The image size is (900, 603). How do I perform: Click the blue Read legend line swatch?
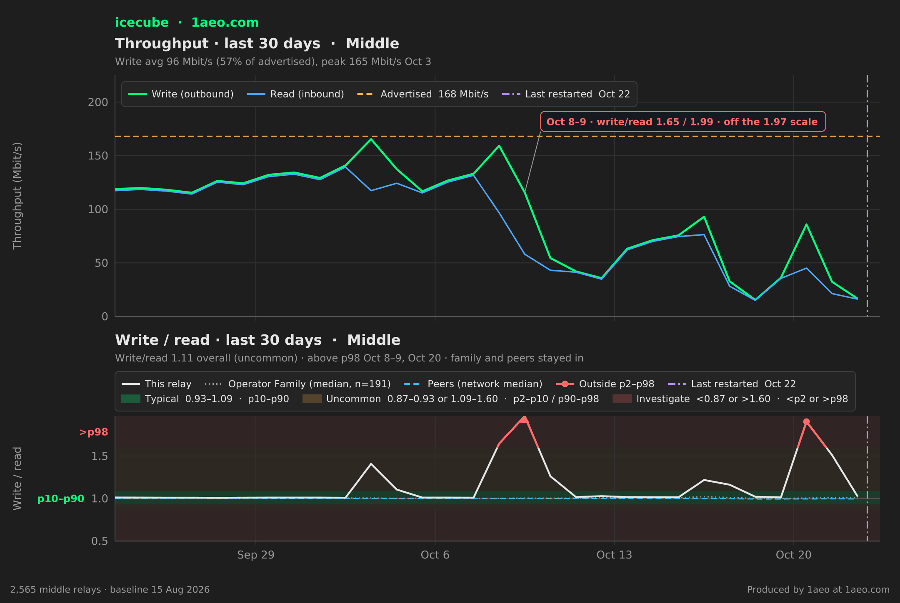point(256,94)
